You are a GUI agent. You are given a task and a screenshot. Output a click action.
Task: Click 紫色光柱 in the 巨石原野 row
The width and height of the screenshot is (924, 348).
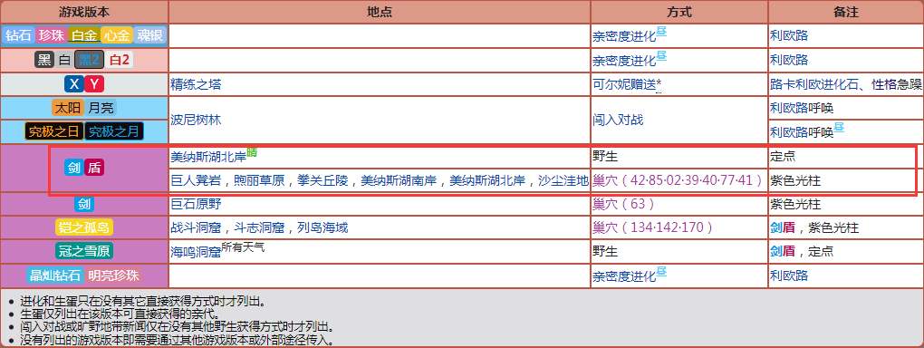point(795,205)
